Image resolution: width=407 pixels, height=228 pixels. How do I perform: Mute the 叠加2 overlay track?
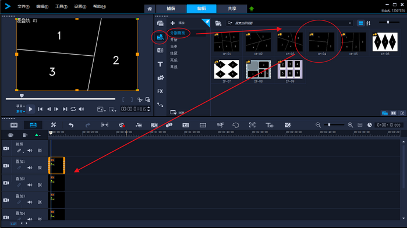30,185
